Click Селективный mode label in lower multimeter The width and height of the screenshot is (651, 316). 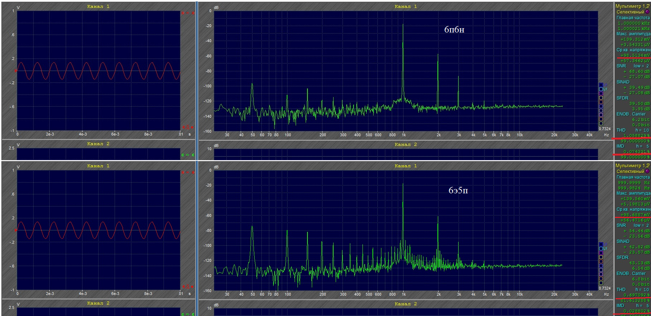[x=630, y=171]
